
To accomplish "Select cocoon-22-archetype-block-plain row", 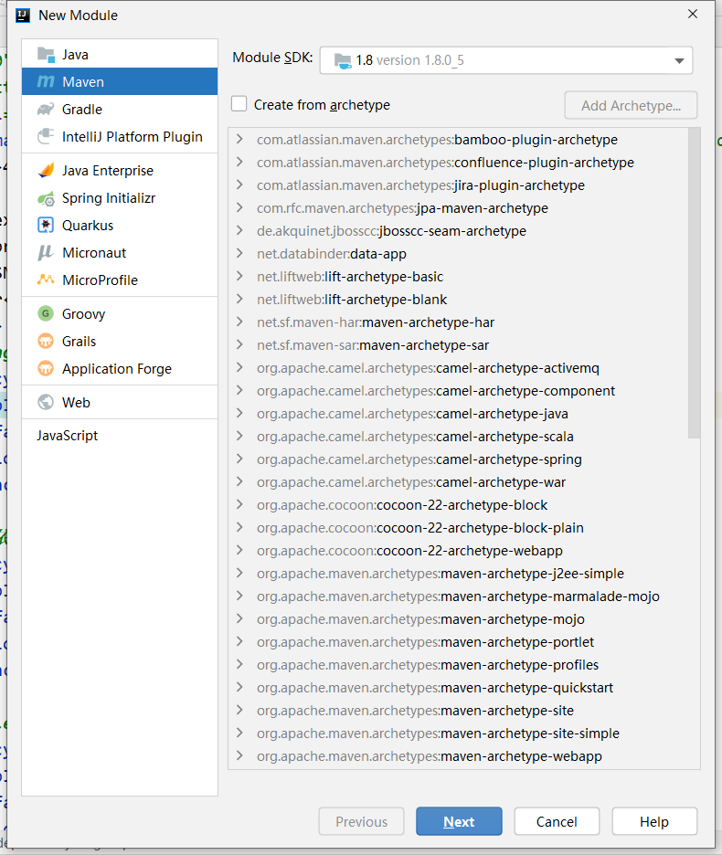I will [459, 528].
